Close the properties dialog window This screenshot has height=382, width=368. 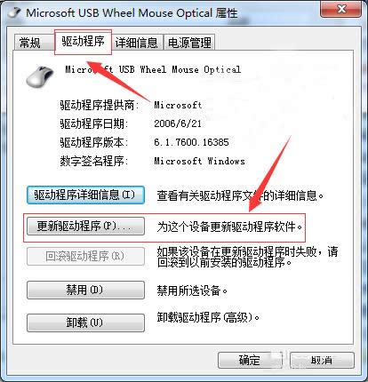pyautogui.click(x=341, y=10)
